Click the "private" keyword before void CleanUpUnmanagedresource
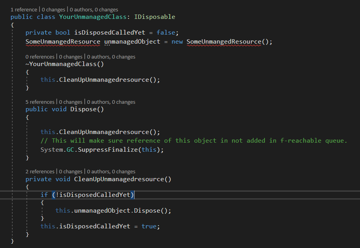This screenshot has height=248, width=360. coord(38,179)
